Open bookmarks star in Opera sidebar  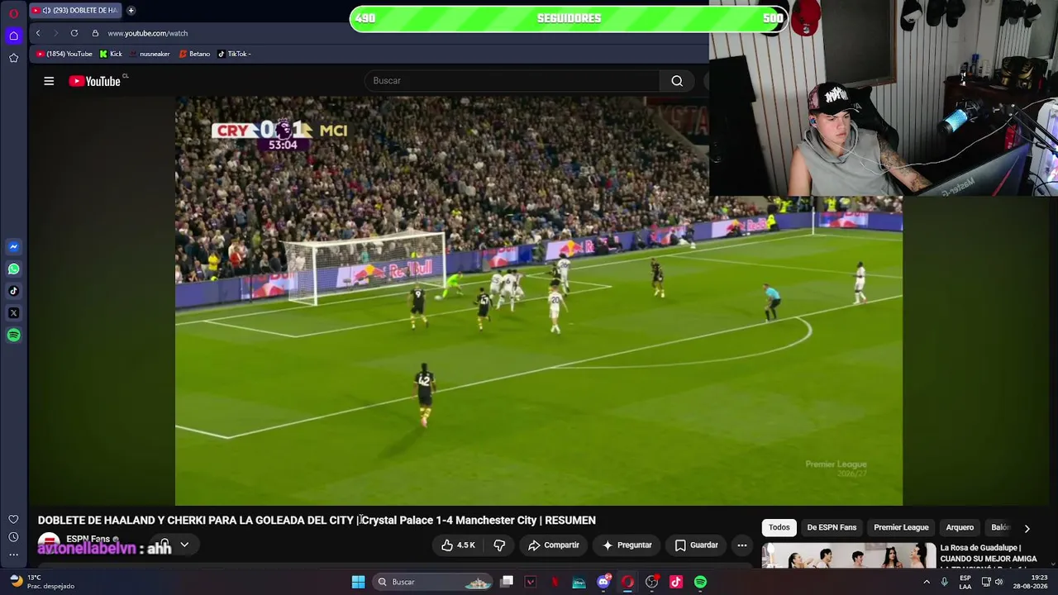point(13,58)
